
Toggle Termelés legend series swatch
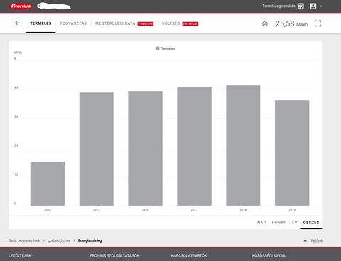point(158,48)
